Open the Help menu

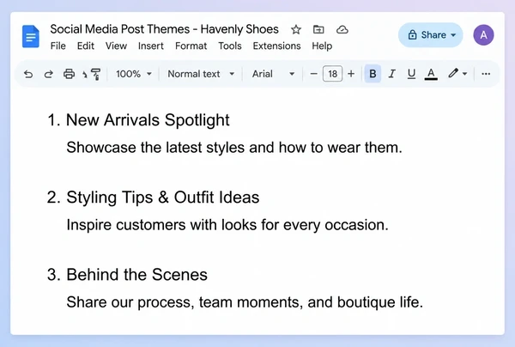[x=322, y=46]
